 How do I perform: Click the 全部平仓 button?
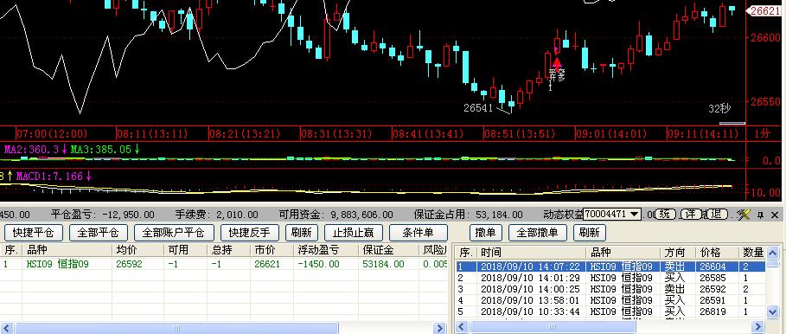click(x=99, y=233)
